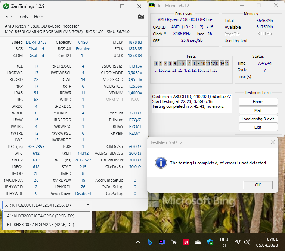The height and width of the screenshot is (251, 285).
Task: Click the Bing icon in the system tray
Action: (149, 242)
